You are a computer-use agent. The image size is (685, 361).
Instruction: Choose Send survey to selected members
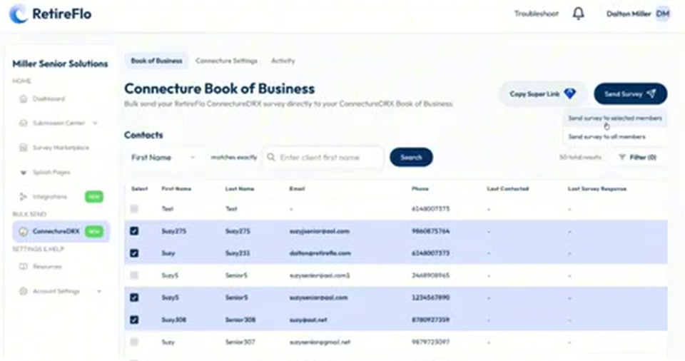click(x=614, y=118)
